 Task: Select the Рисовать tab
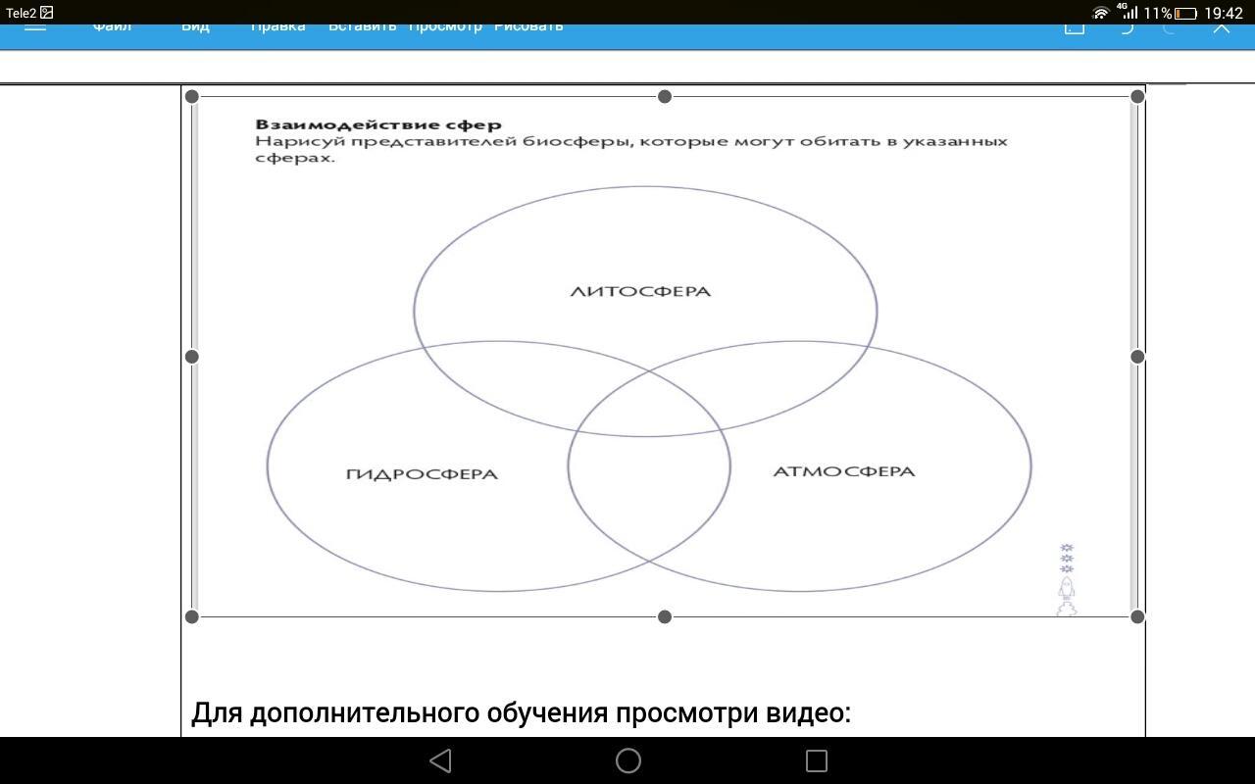click(x=528, y=27)
